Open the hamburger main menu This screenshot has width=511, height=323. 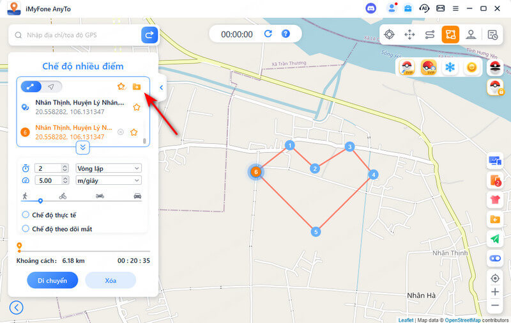[455, 8]
